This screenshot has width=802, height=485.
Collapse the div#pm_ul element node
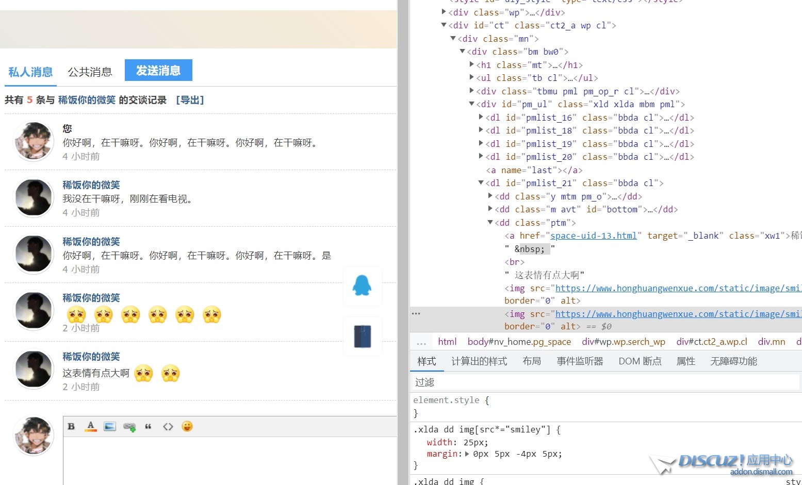pos(471,104)
